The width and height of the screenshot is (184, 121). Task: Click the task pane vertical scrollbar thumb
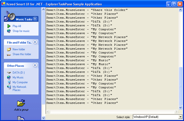click(43, 58)
